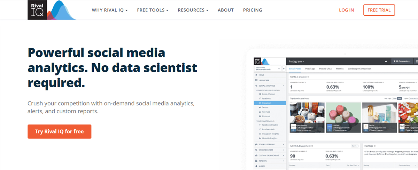Open the FREE TOOLS dropdown menu
The image size is (418, 170).
pos(153,10)
